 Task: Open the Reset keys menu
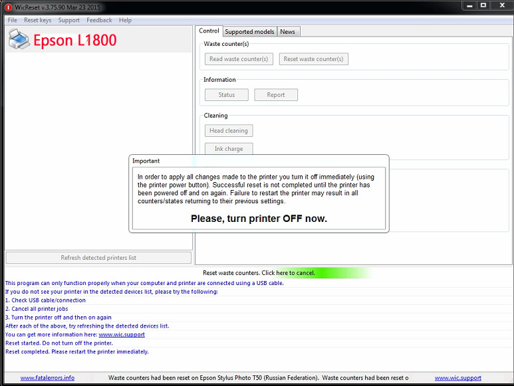(38, 21)
